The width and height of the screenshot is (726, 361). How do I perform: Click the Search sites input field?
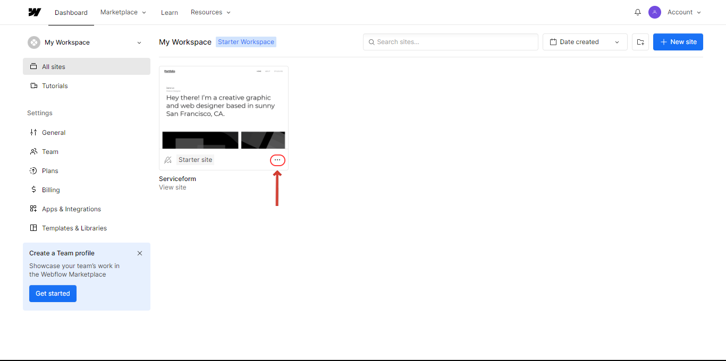(x=451, y=42)
